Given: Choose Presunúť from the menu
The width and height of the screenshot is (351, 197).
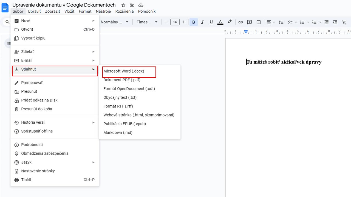Looking at the screenshot, I should coord(55,91).
